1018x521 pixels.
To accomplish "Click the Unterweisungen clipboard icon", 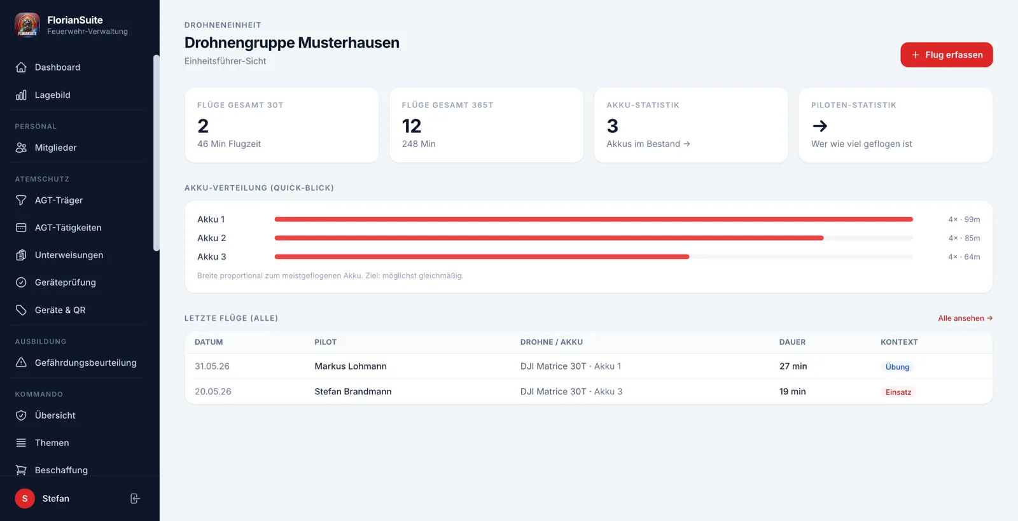I will [x=21, y=255].
